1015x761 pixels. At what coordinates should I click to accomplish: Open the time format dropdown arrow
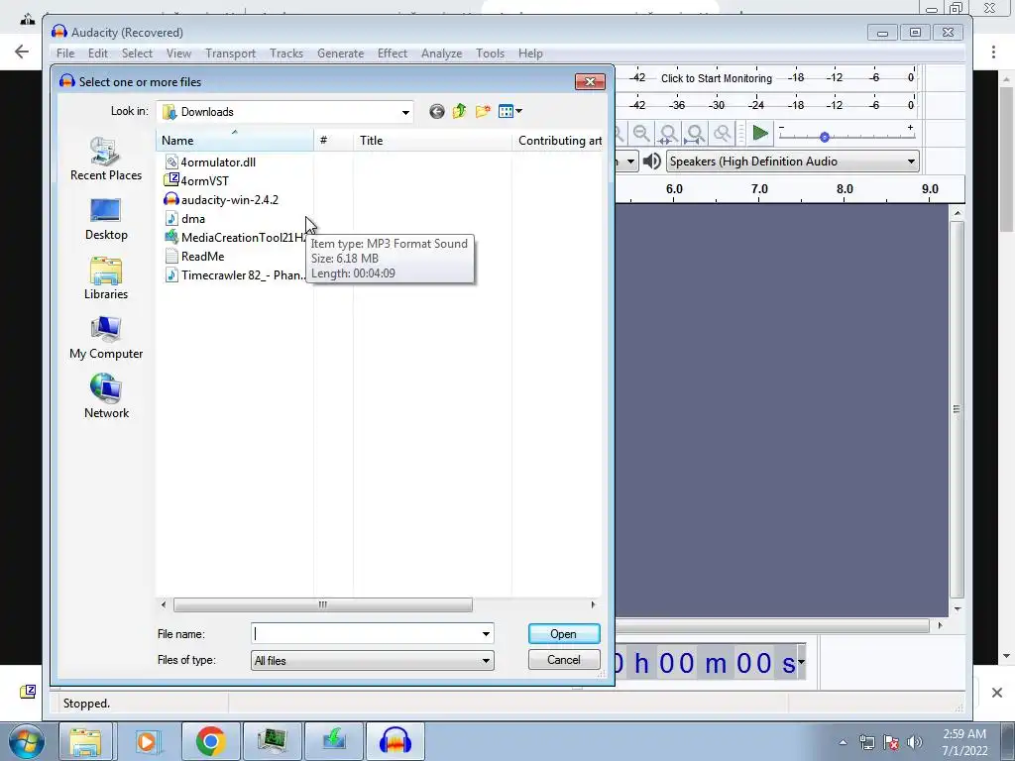801,661
